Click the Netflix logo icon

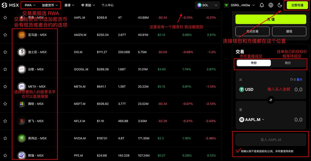coord(22,121)
